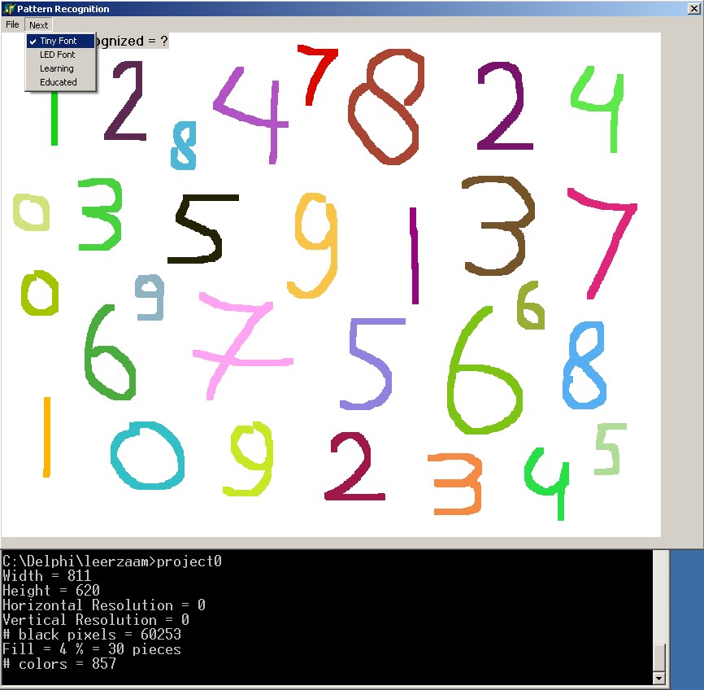Uncheck the Tiny Font option

click(58, 41)
